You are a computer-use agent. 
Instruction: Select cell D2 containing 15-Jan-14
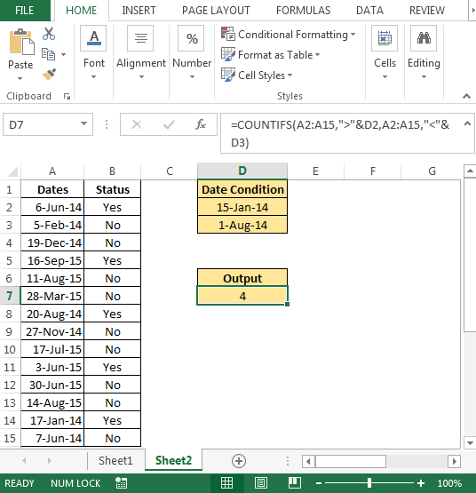tap(242, 207)
